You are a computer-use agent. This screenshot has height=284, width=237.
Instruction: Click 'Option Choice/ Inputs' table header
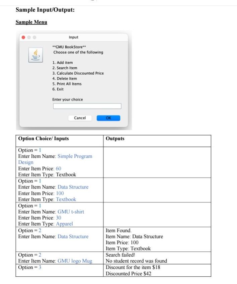tap(44, 138)
